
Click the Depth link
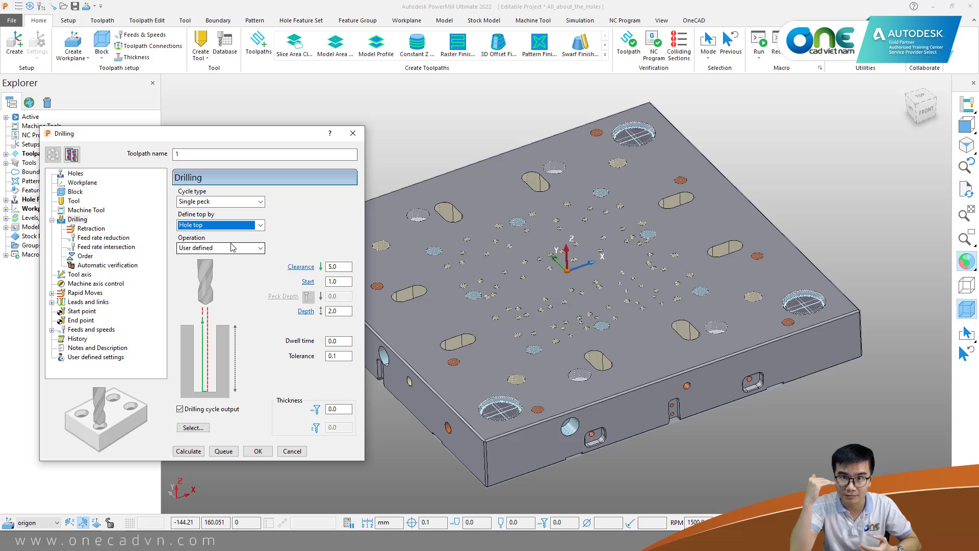(306, 311)
